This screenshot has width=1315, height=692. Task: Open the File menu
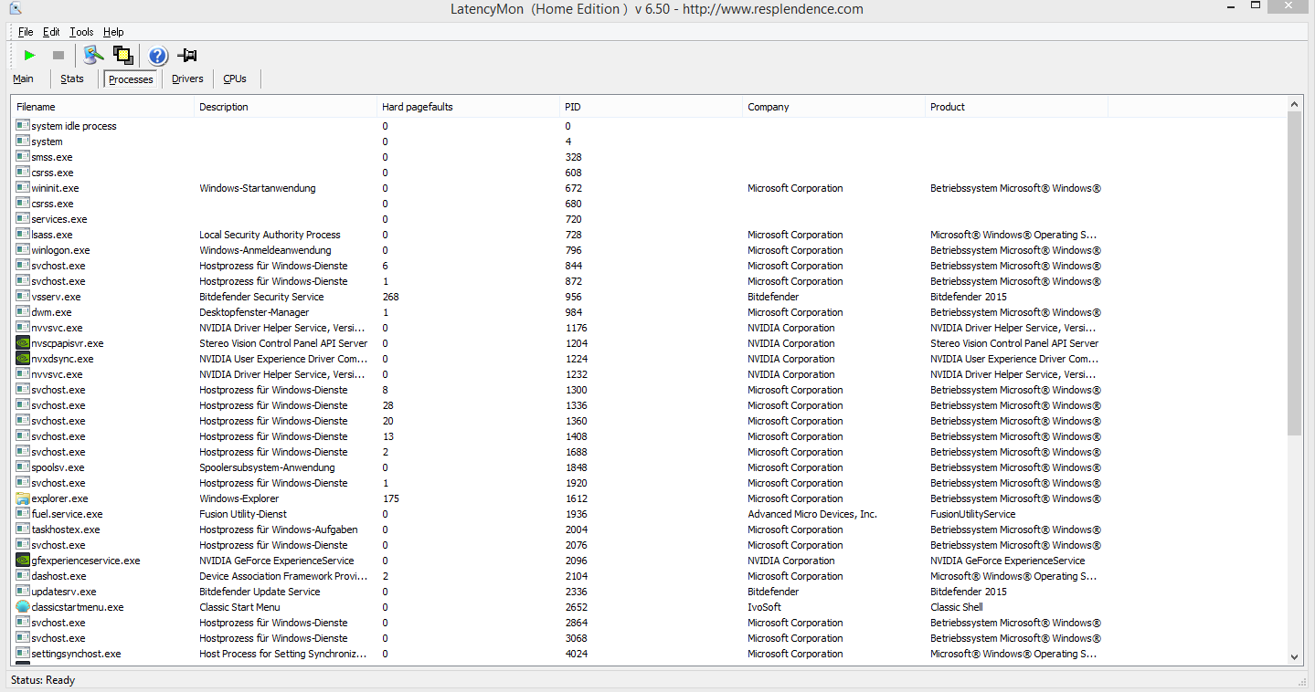point(26,32)
